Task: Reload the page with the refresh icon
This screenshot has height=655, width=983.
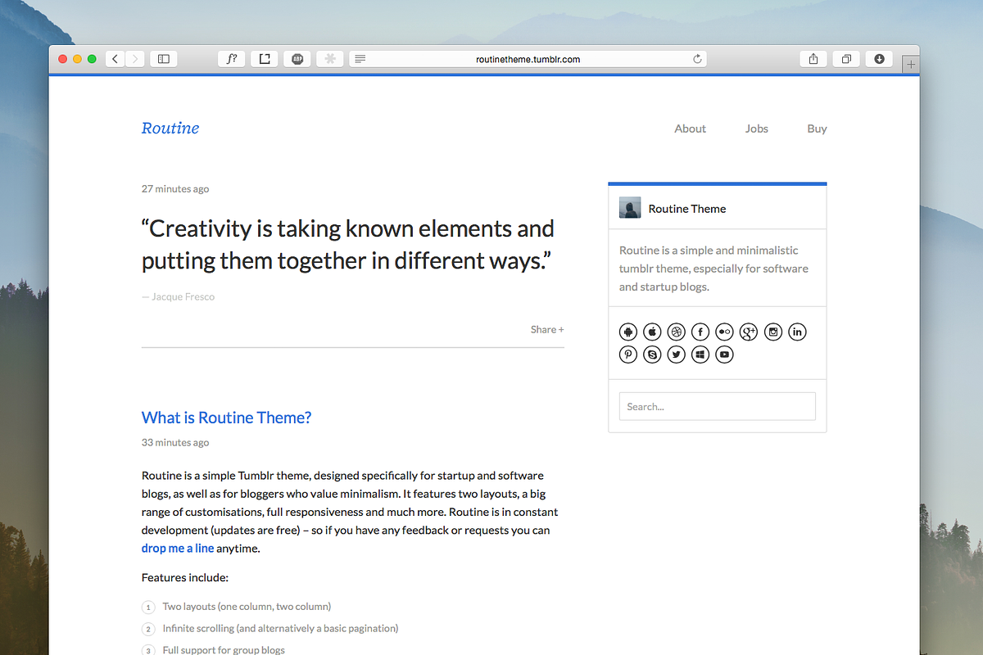Action: (x=697, y=59)
